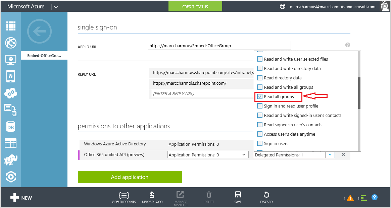Open the Cloud Services gear-cloud icon in sidebar
The image size is (391, 208).
pyautogui.click(x=11, y=93)
